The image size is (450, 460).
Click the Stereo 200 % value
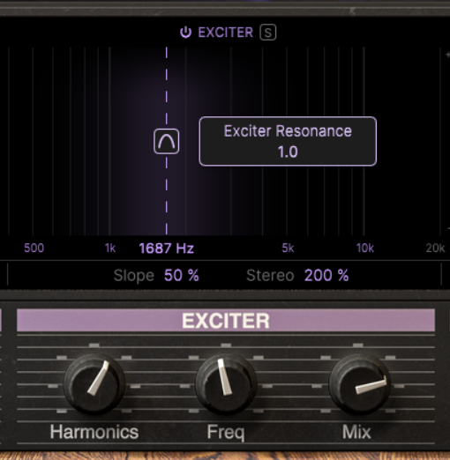326,276
